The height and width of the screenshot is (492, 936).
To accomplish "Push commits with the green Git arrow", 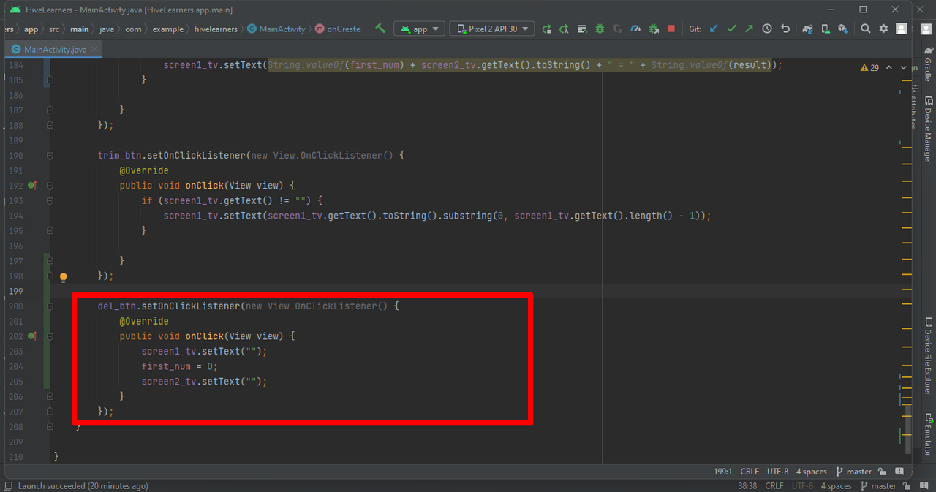I will point(749,29).
